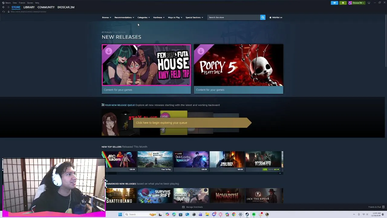This screenshot has height=218, width=387.
Task: Go back with the Steam back arrow
Action: (x=3, y=7)
